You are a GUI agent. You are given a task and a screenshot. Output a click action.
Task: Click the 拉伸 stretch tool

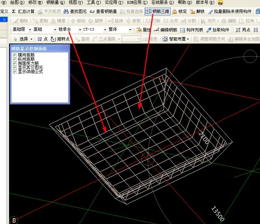(x=246, y=21)
